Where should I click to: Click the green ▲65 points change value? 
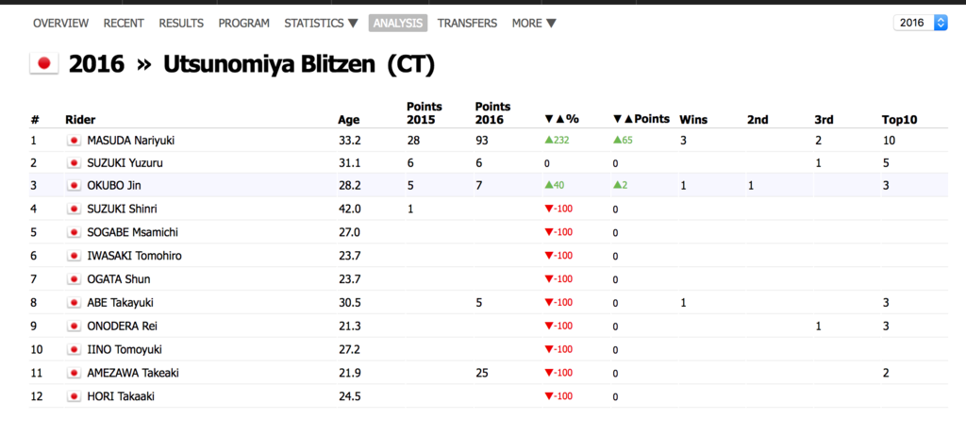(x=623, y=140)
